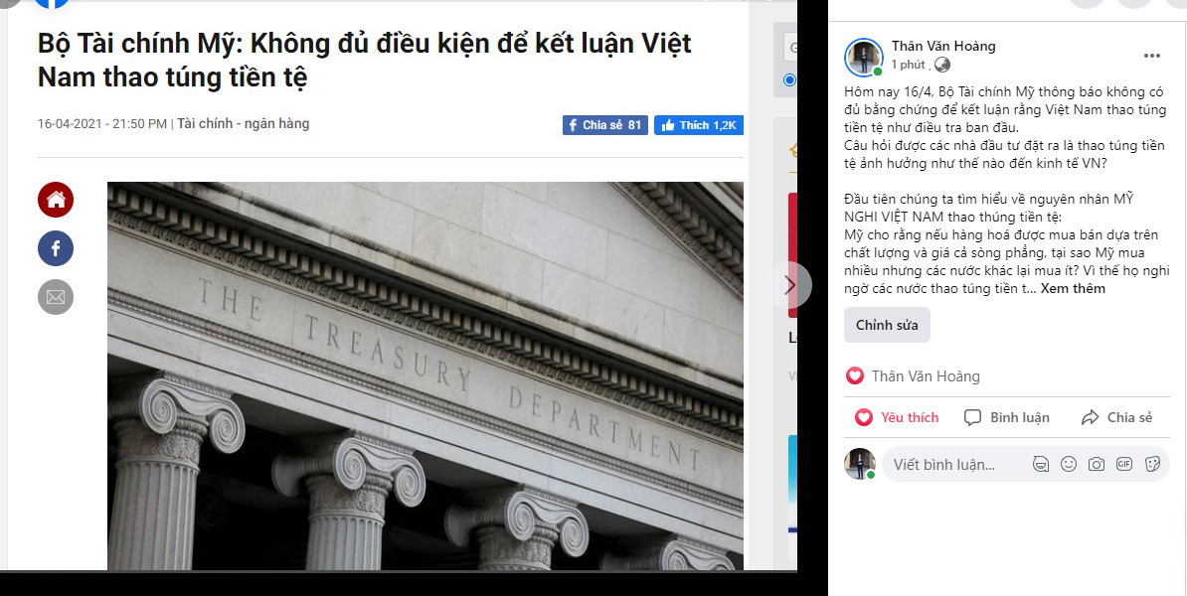Open Tài chính - ngân hàng category link
The image size is (1187, 596).
click(x=243, y=123)
